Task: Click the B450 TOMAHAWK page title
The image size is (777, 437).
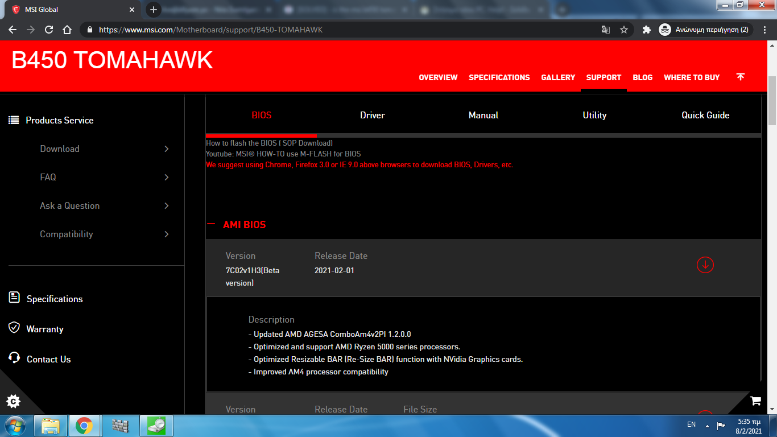Action: pyautogui.click(x=112, y=60)
